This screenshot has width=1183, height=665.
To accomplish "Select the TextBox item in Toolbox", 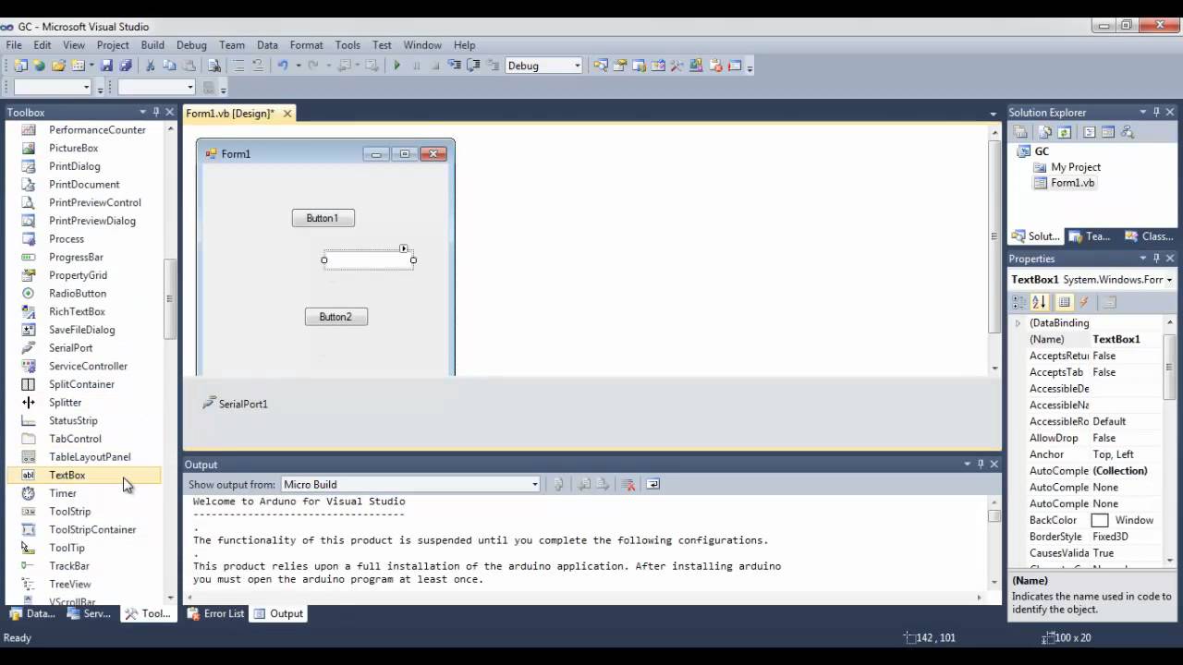I will click(67, 475).
